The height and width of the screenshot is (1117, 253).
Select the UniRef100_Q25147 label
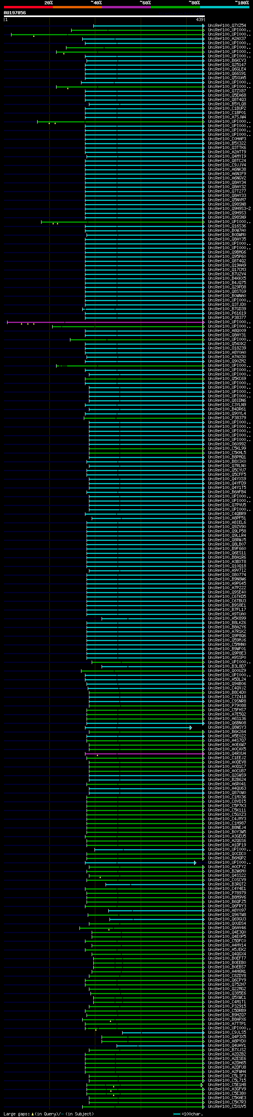click(x=227, y=65)
